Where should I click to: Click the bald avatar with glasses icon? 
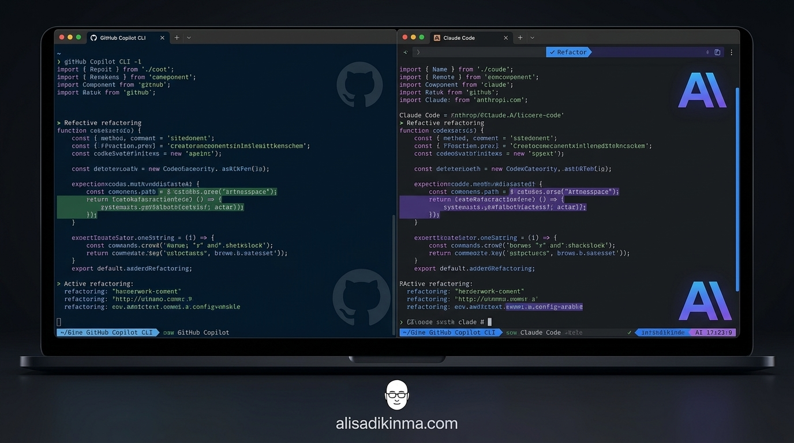tap(396, 395)
